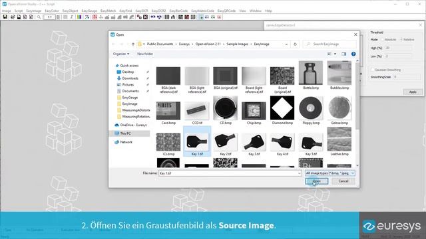The width and height of the screenshot is (426, 239).
Task: Click New folder in dialog toolbar
Action: (x=145, y=54)
